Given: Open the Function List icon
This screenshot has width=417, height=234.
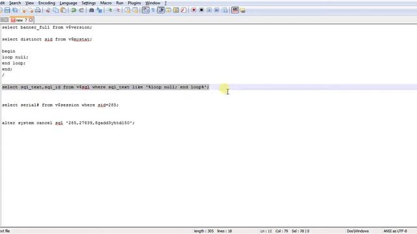Looking at the screenshot, I should coord(184,10).
